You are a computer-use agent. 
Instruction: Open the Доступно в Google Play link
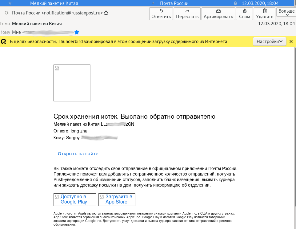pyautogui.click(x=75, y=199)
